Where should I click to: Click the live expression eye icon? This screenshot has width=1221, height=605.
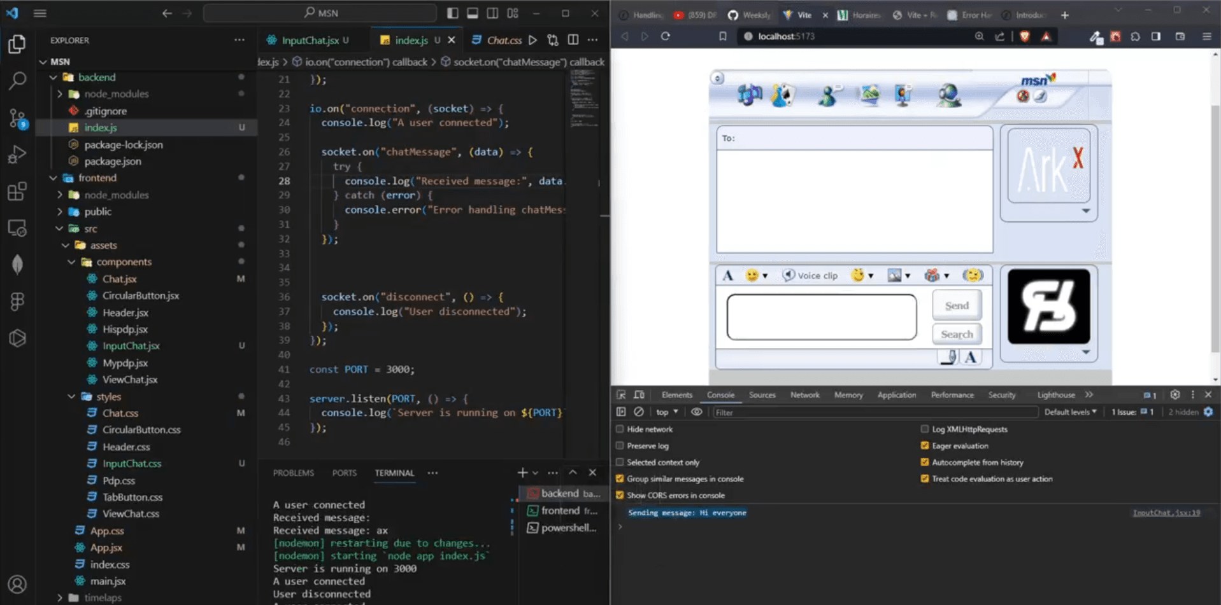click(x=697, y=412)
